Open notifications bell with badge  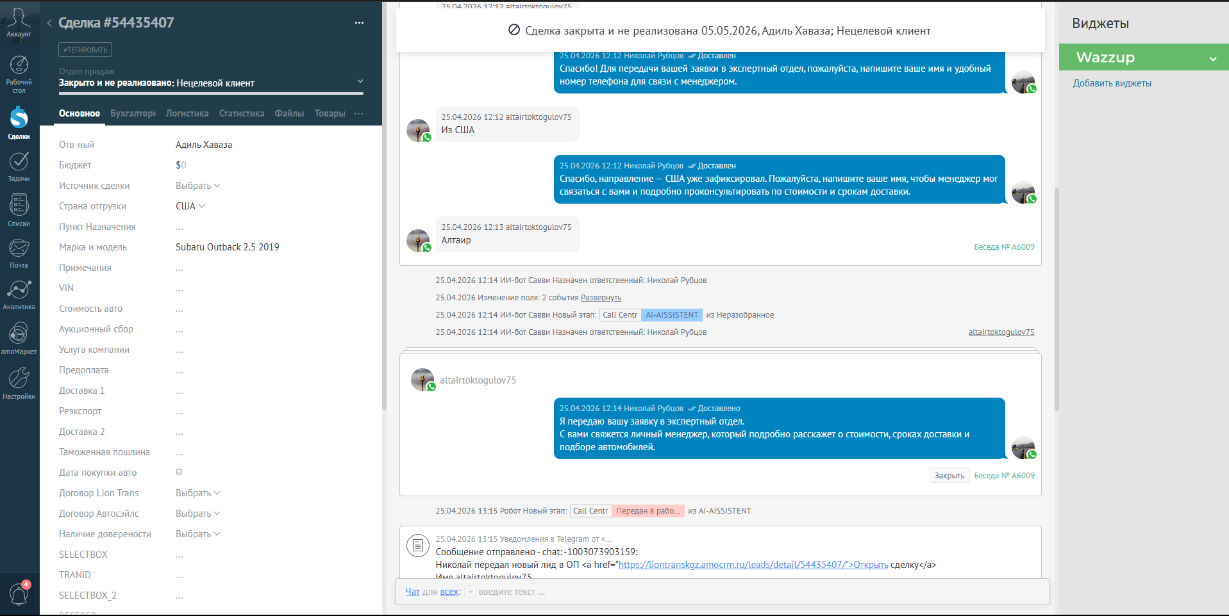click(x=19, y=594)
